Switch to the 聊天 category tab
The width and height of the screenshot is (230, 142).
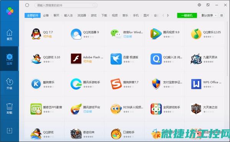point(56,15)
